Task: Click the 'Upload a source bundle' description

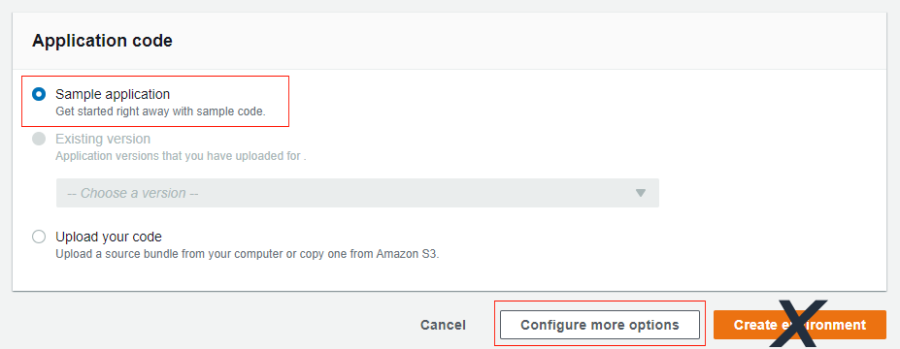Action: [248, 254]
